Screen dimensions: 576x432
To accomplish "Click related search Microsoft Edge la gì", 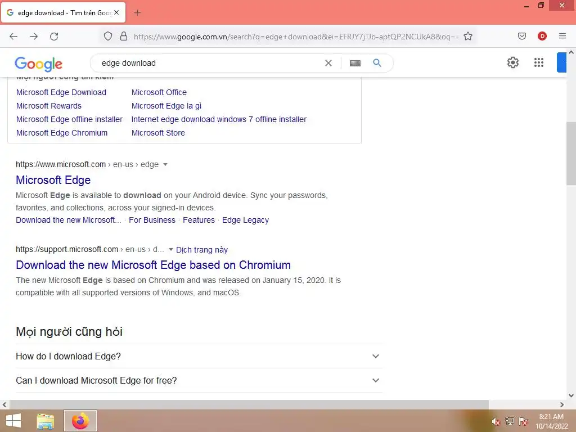I will tap(166, 106).
